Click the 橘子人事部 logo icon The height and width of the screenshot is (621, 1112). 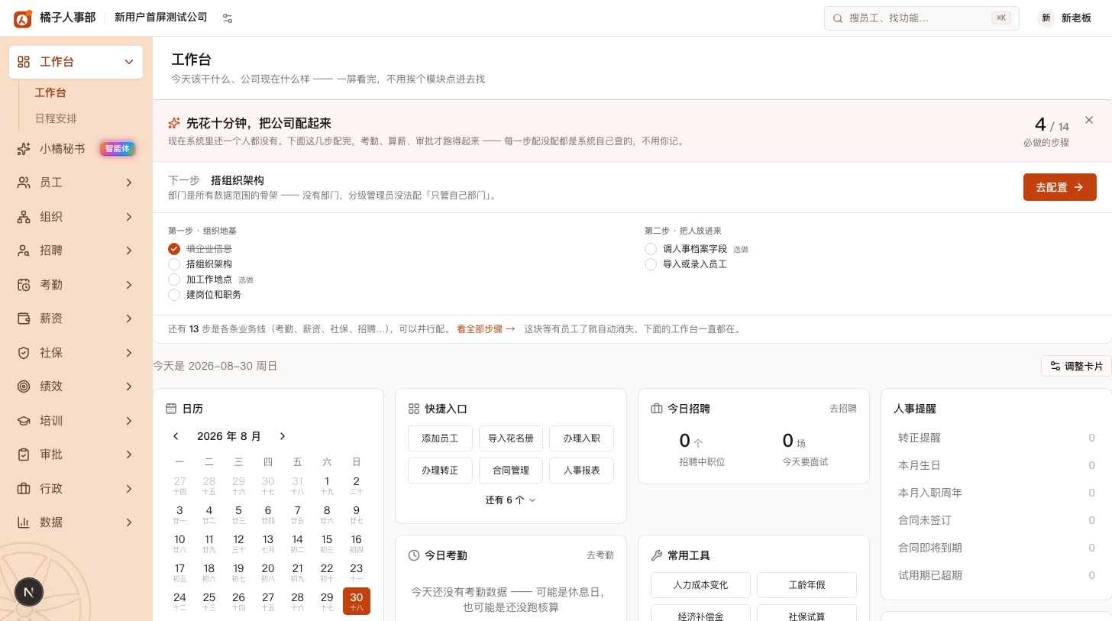[x=23, y=18]
